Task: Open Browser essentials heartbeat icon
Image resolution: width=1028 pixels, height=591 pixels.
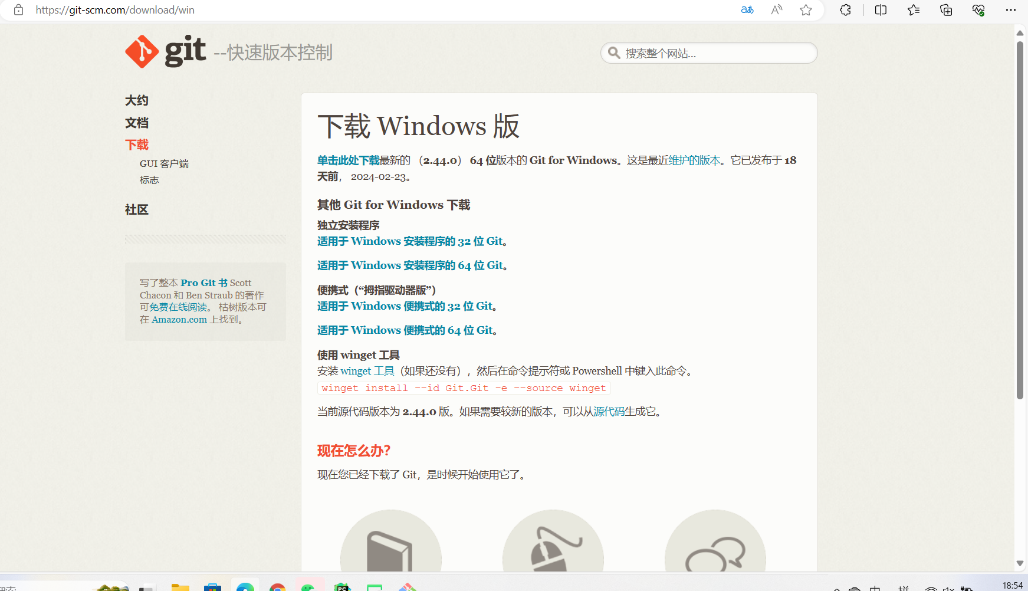Action: click(978, 10)
